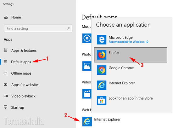Open Offline maps settings
Image resolution: width=173 pixels, height=128 pixels.
tap(21, 73)
